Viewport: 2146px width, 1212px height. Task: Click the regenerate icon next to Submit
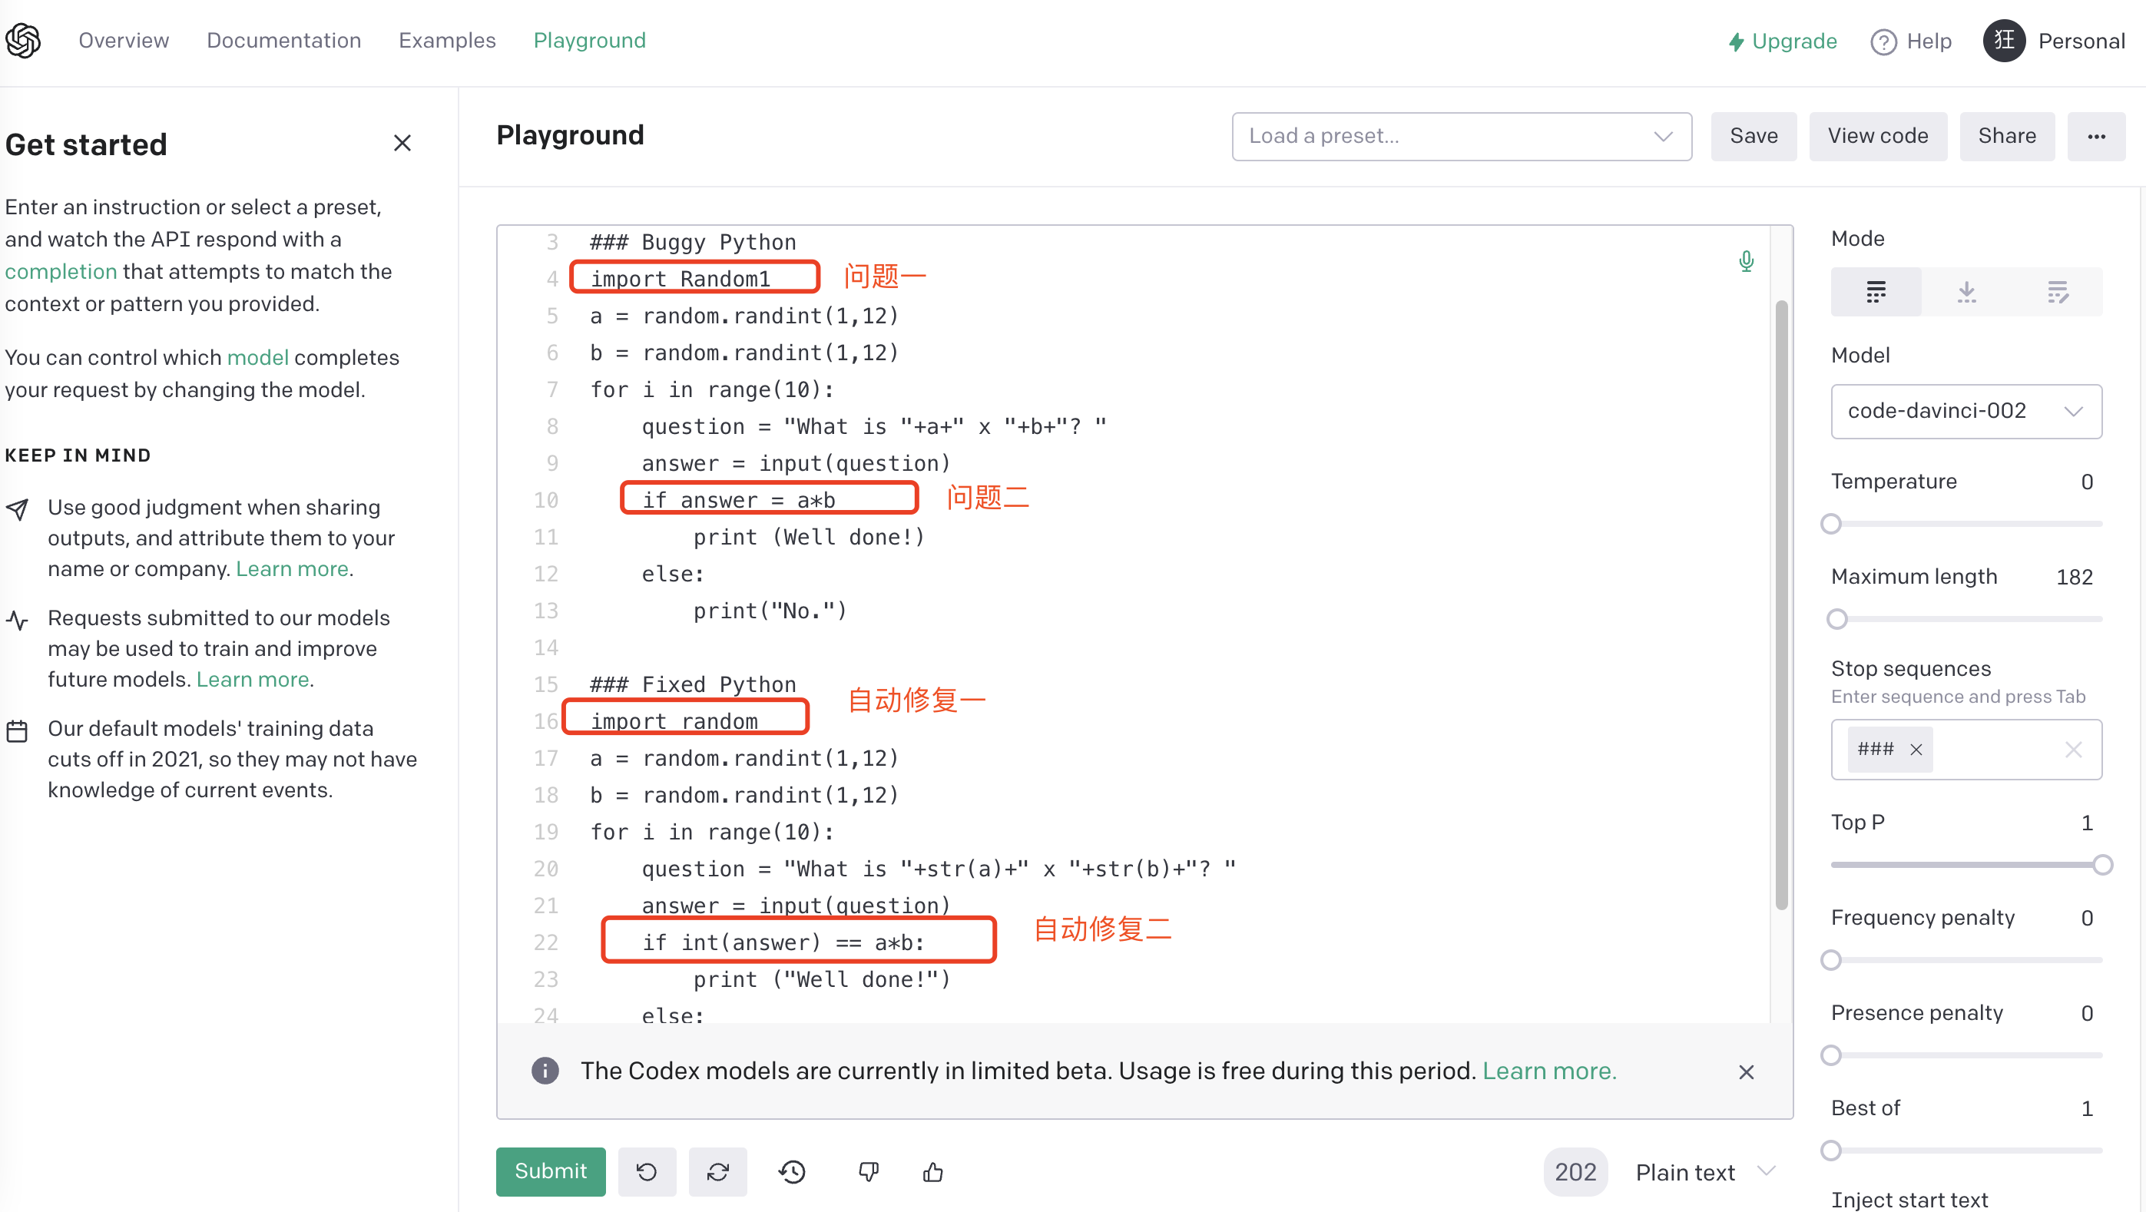coord(717,1171)
